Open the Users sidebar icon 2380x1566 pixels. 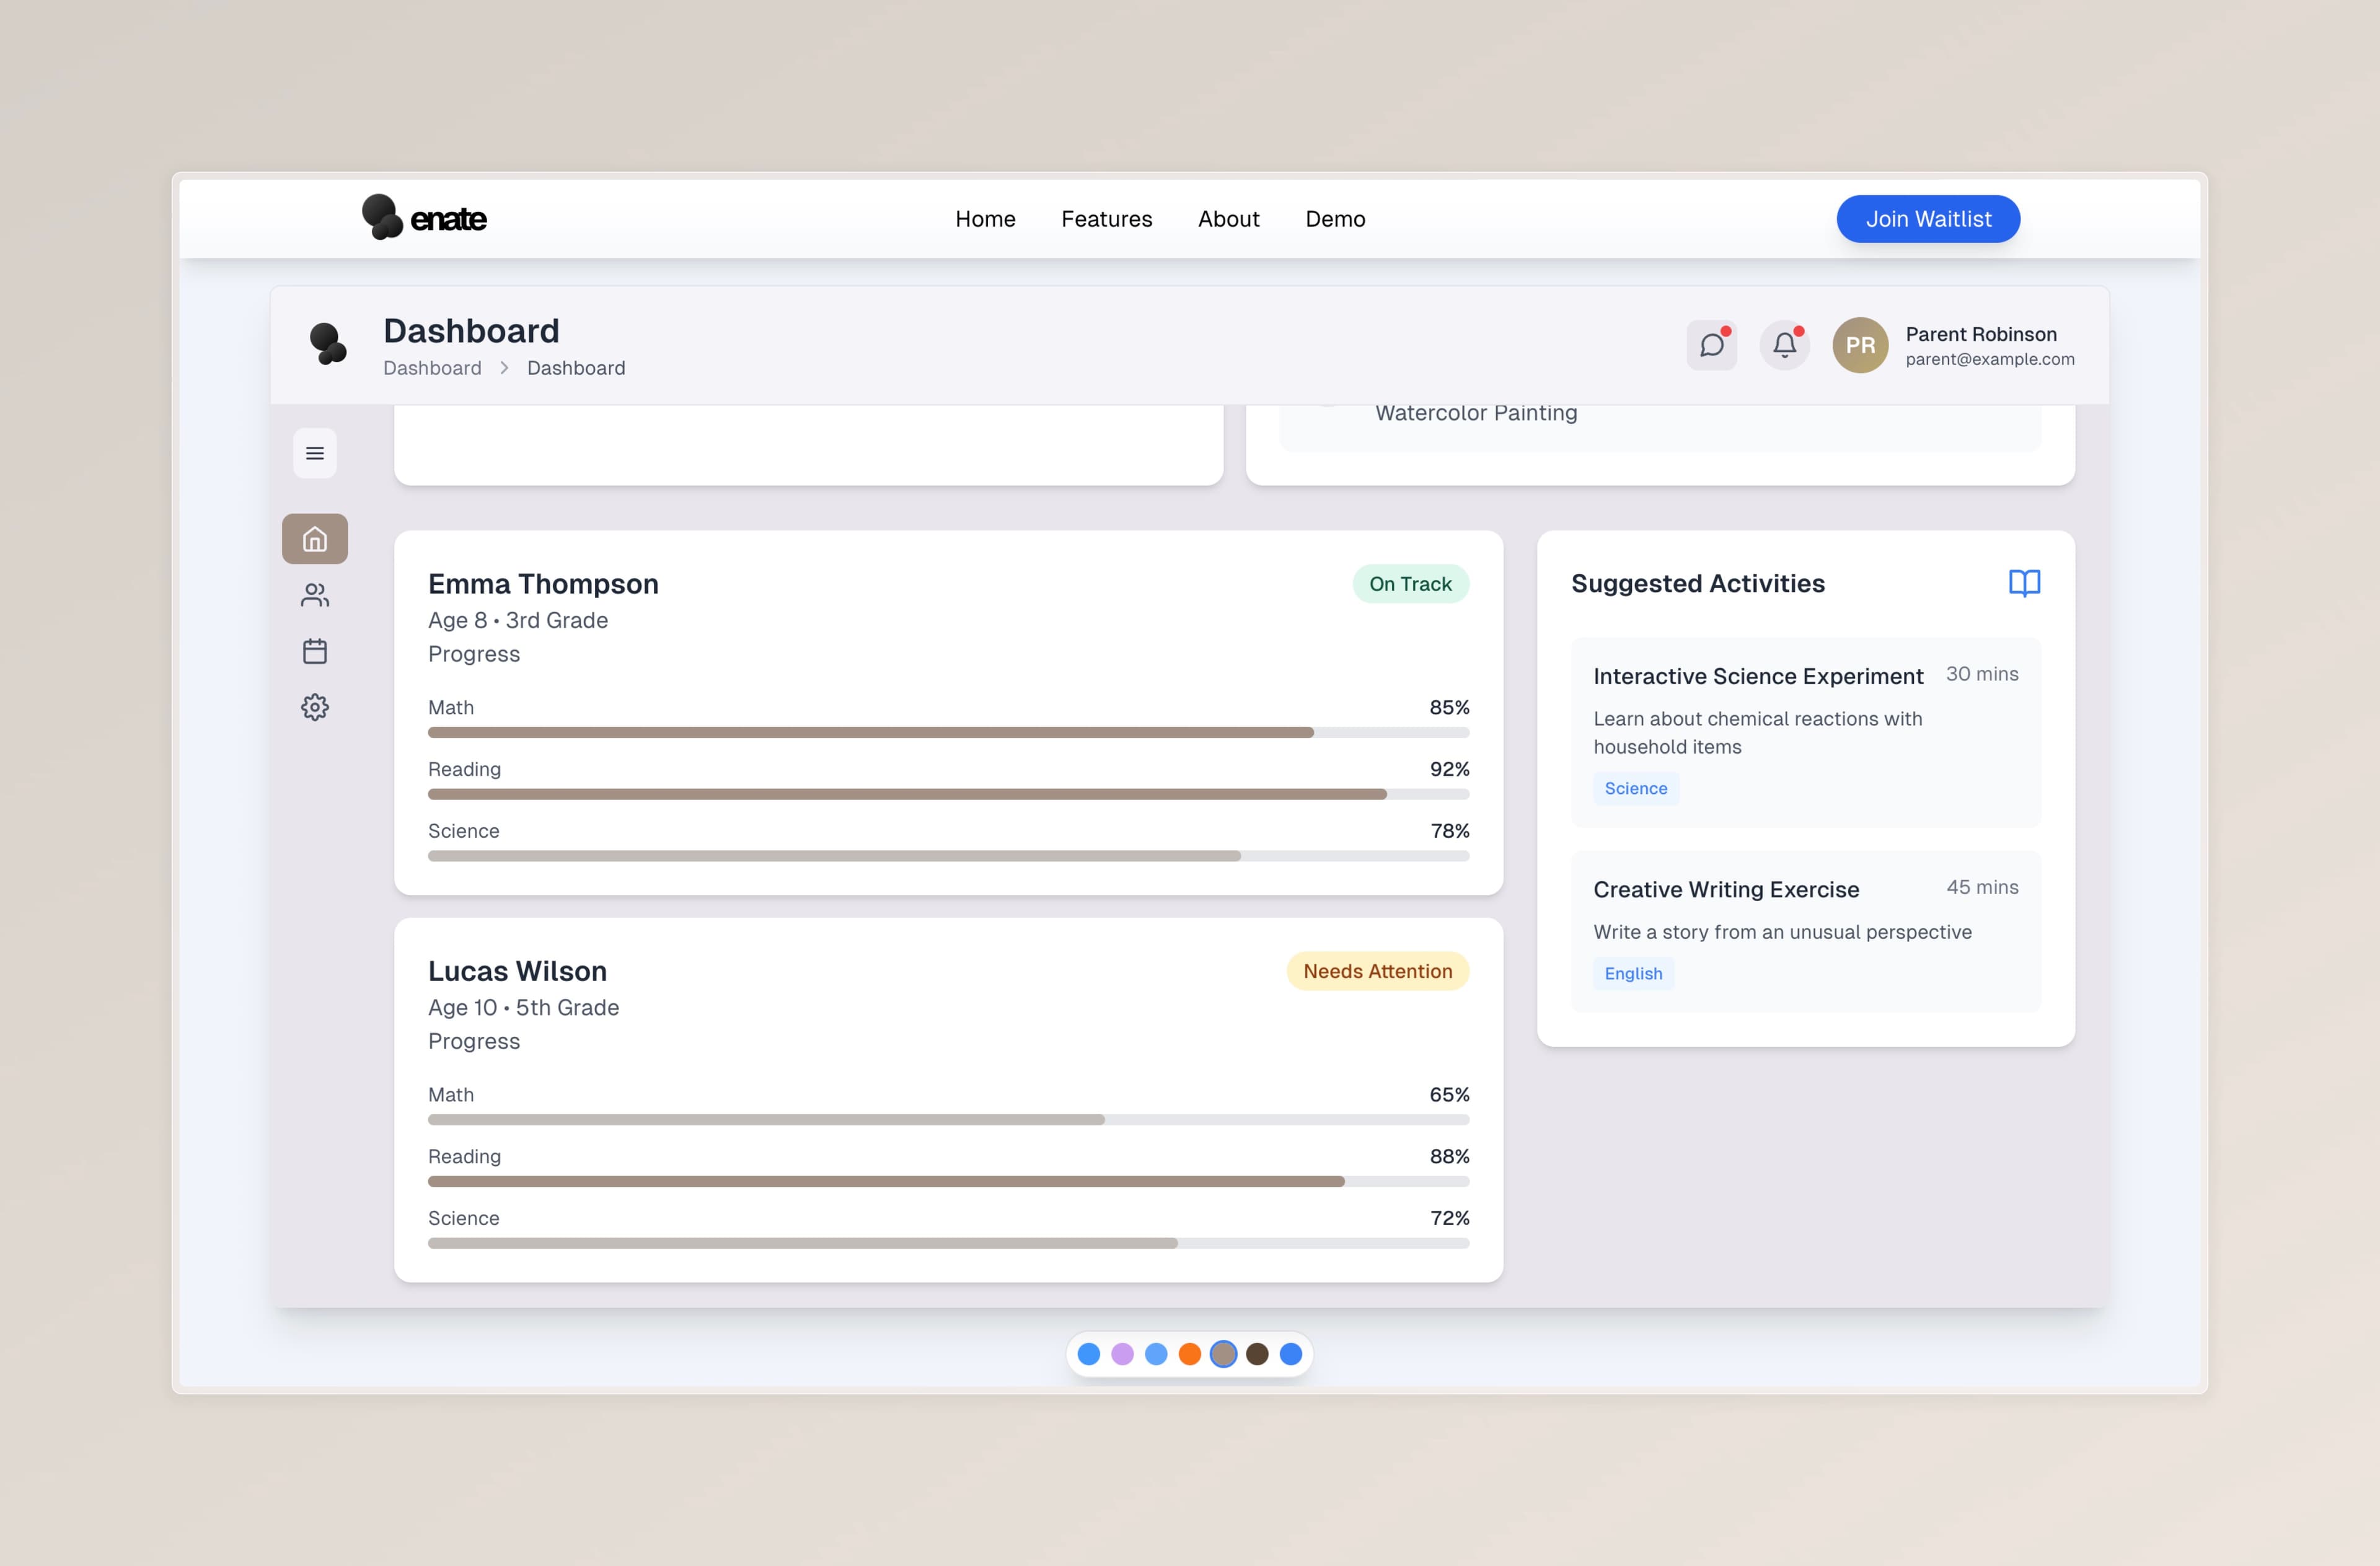click(x=315, y=595)
